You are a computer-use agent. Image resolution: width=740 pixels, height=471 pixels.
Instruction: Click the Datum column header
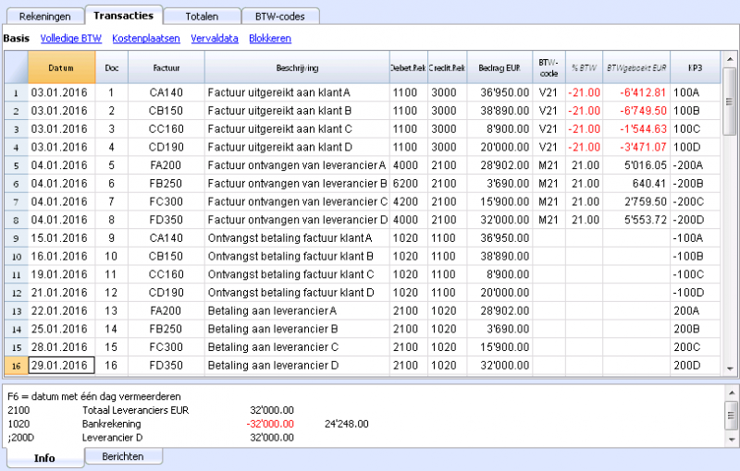click(61, 67)
